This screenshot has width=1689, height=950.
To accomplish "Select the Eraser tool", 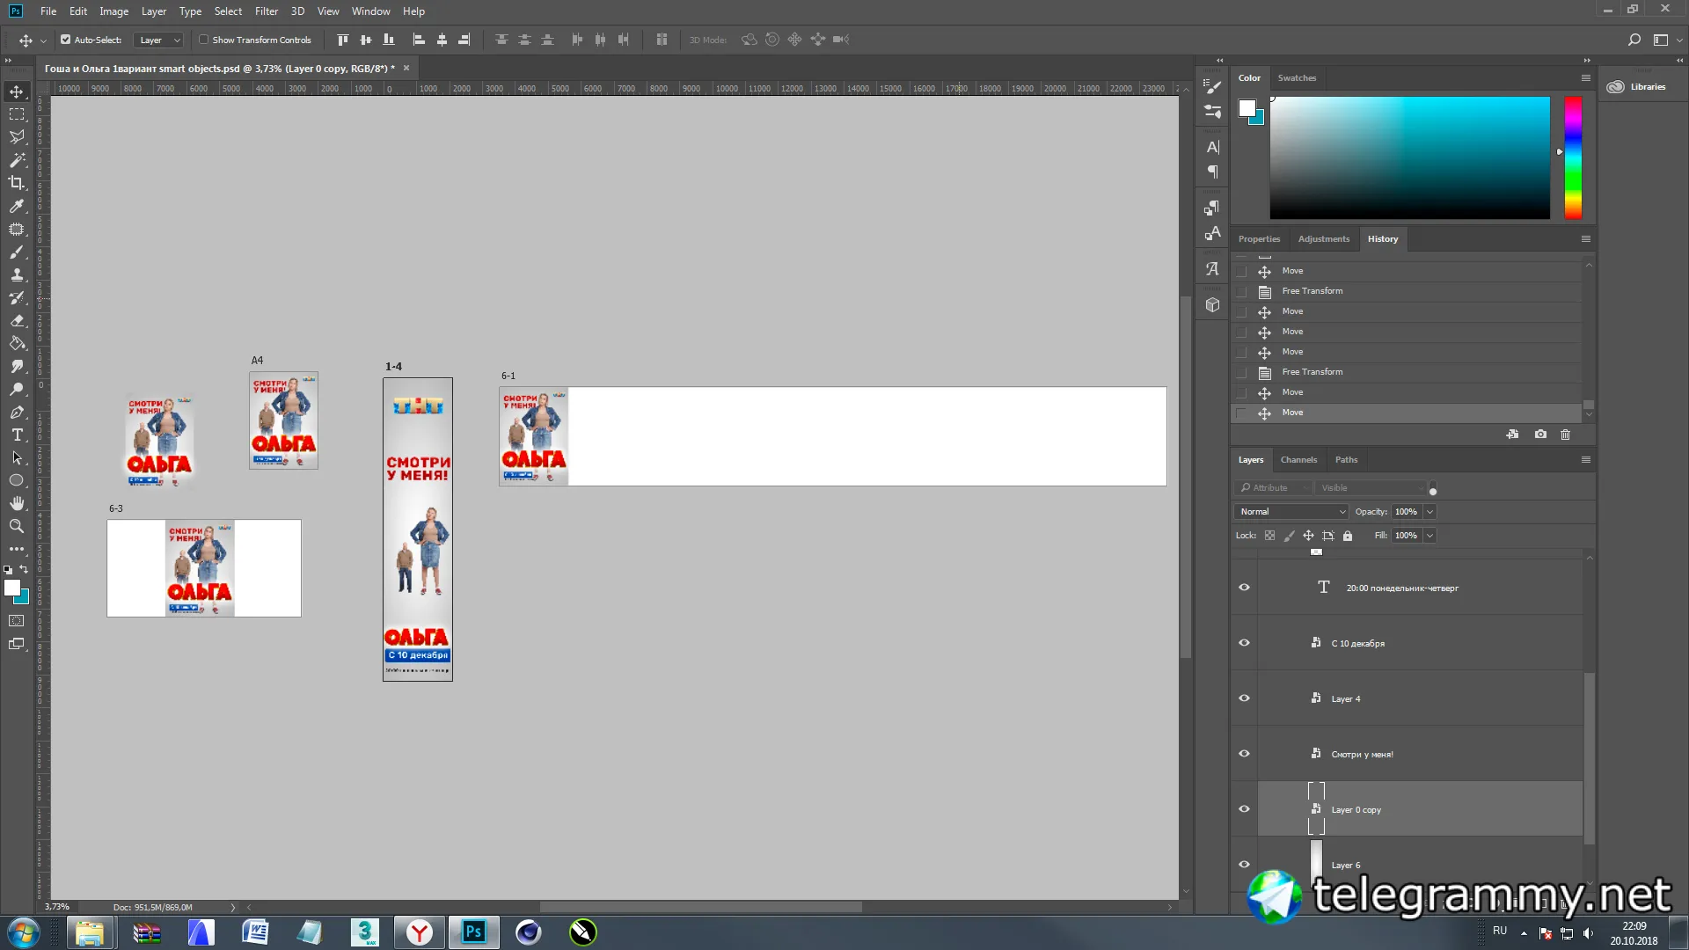I will click(17, 320).
